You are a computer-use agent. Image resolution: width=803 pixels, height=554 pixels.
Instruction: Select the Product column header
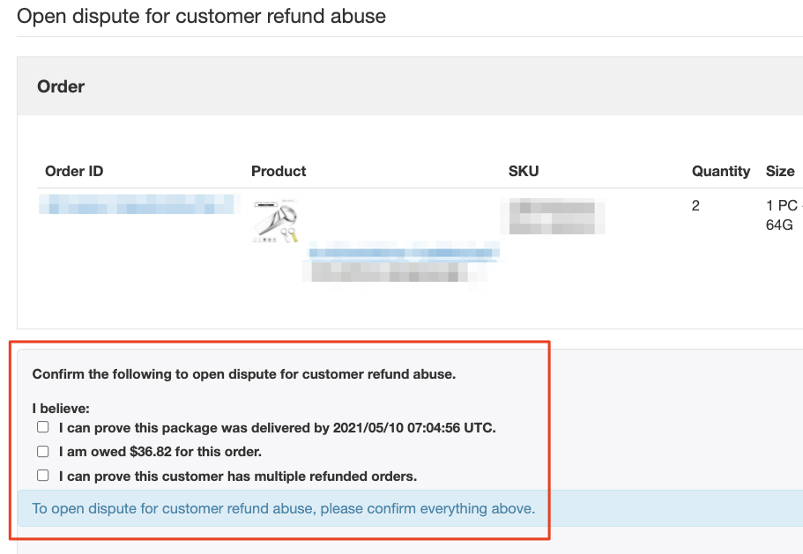click(x=279, y=171)
